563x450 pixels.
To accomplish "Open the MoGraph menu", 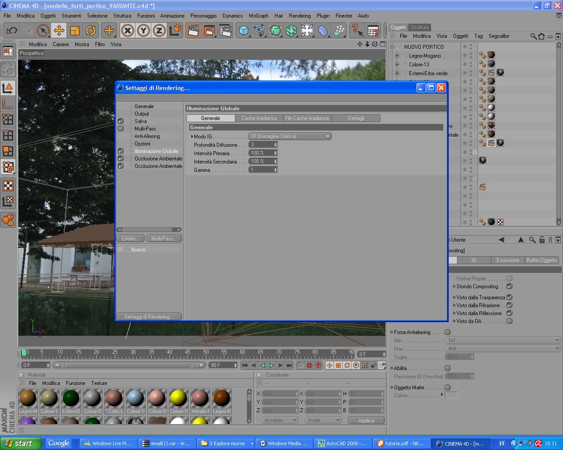I will 259,15.
